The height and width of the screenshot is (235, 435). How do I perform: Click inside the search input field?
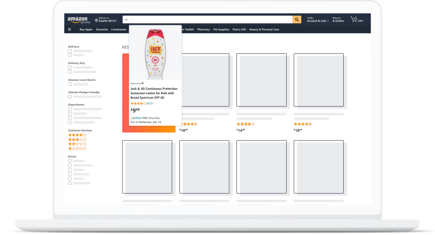pos(213,19)
